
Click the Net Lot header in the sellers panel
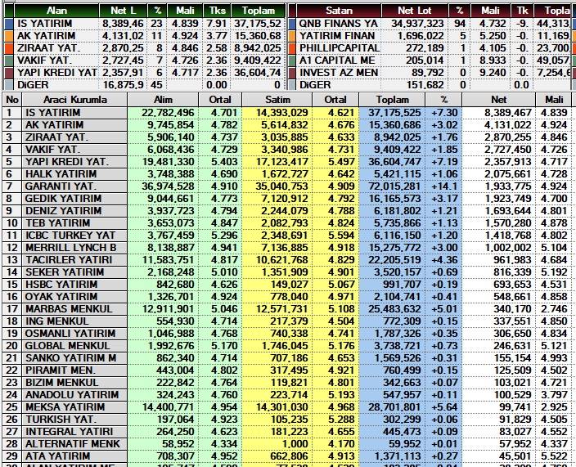pyautogui.click(x=415, y=11)
